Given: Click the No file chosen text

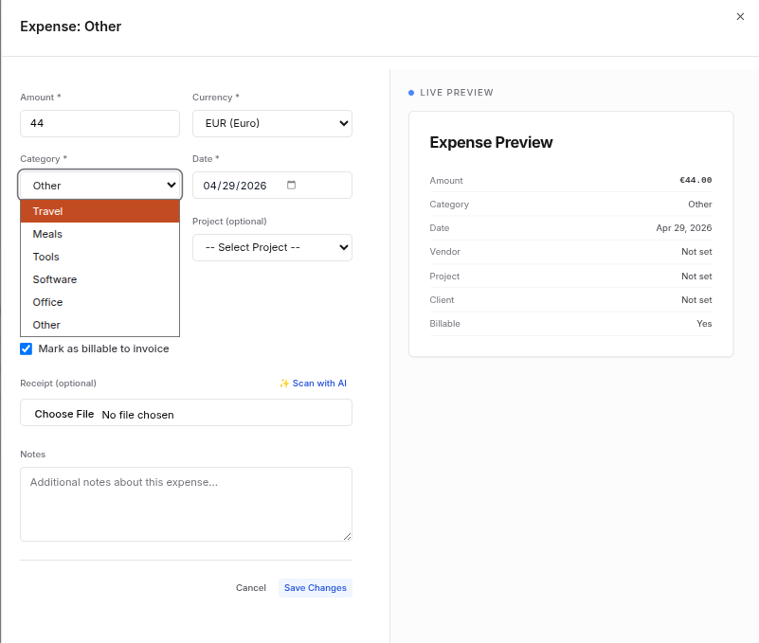Looking at the screenshot, I should 137,415.
